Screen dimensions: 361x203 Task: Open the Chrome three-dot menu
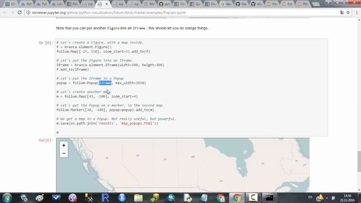coord(356,12)
